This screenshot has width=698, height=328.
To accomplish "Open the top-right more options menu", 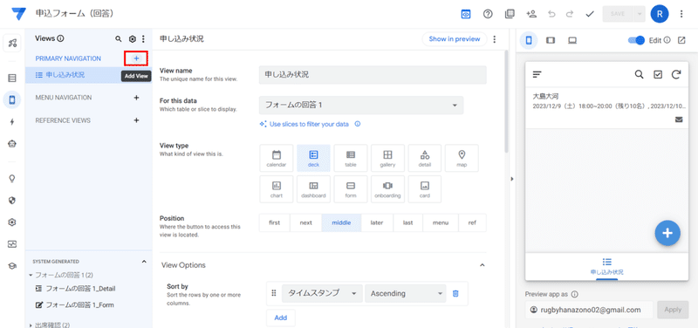I will pos(681,14).
